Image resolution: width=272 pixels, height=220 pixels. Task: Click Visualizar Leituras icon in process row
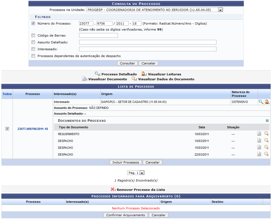(267, 102)
